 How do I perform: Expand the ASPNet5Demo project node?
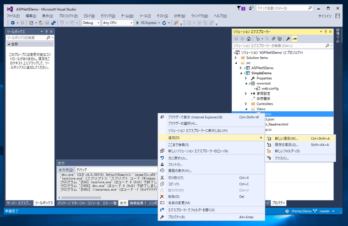tap(241, 68)
